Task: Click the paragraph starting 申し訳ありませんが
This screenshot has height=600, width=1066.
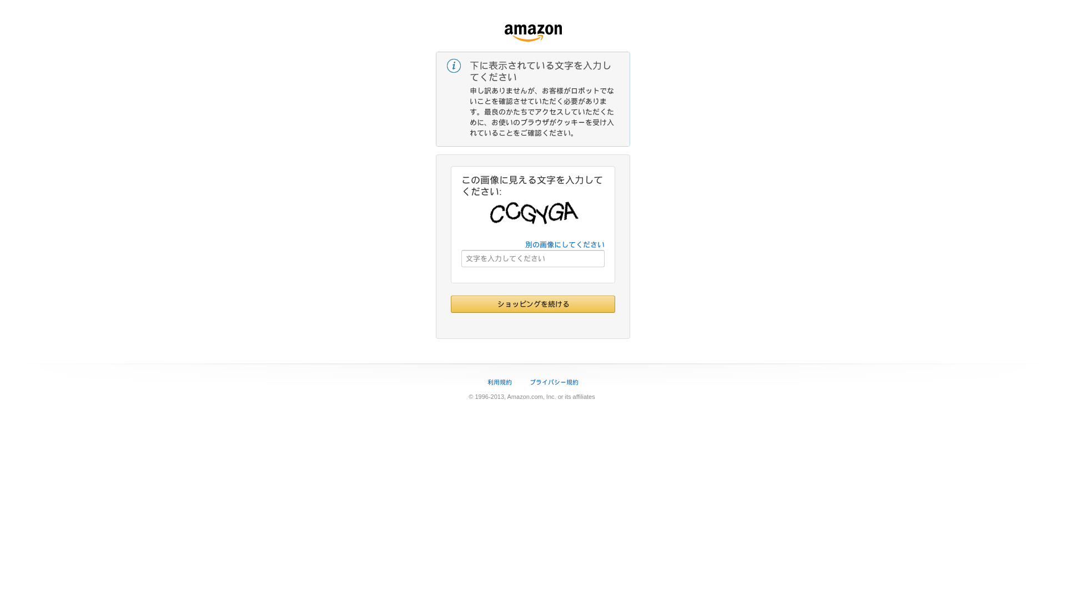Action: point(542,112)
